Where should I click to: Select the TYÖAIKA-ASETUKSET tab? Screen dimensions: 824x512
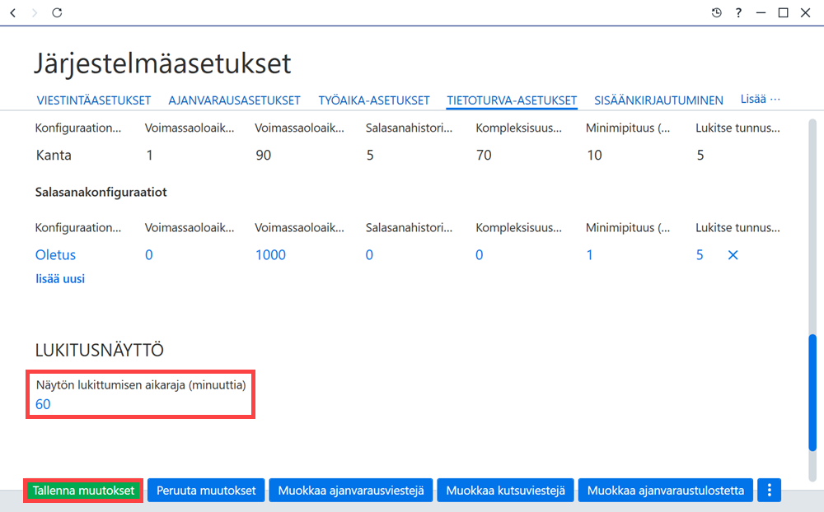pyautogui.click(x=374, y=100)
